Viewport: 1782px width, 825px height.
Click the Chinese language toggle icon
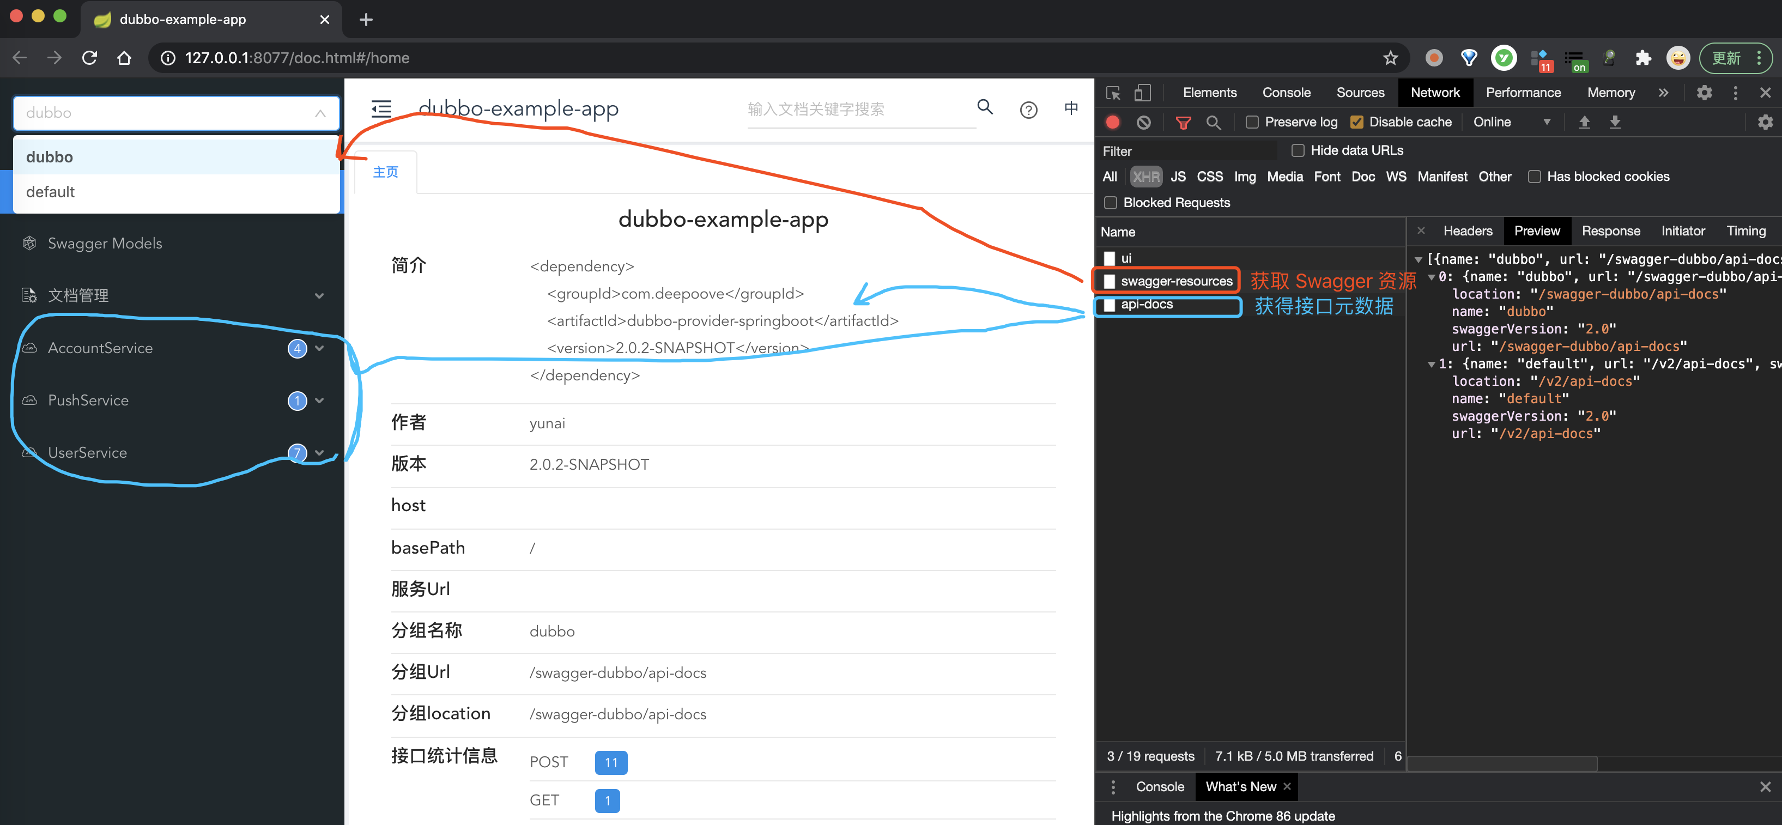[1071, 108]
